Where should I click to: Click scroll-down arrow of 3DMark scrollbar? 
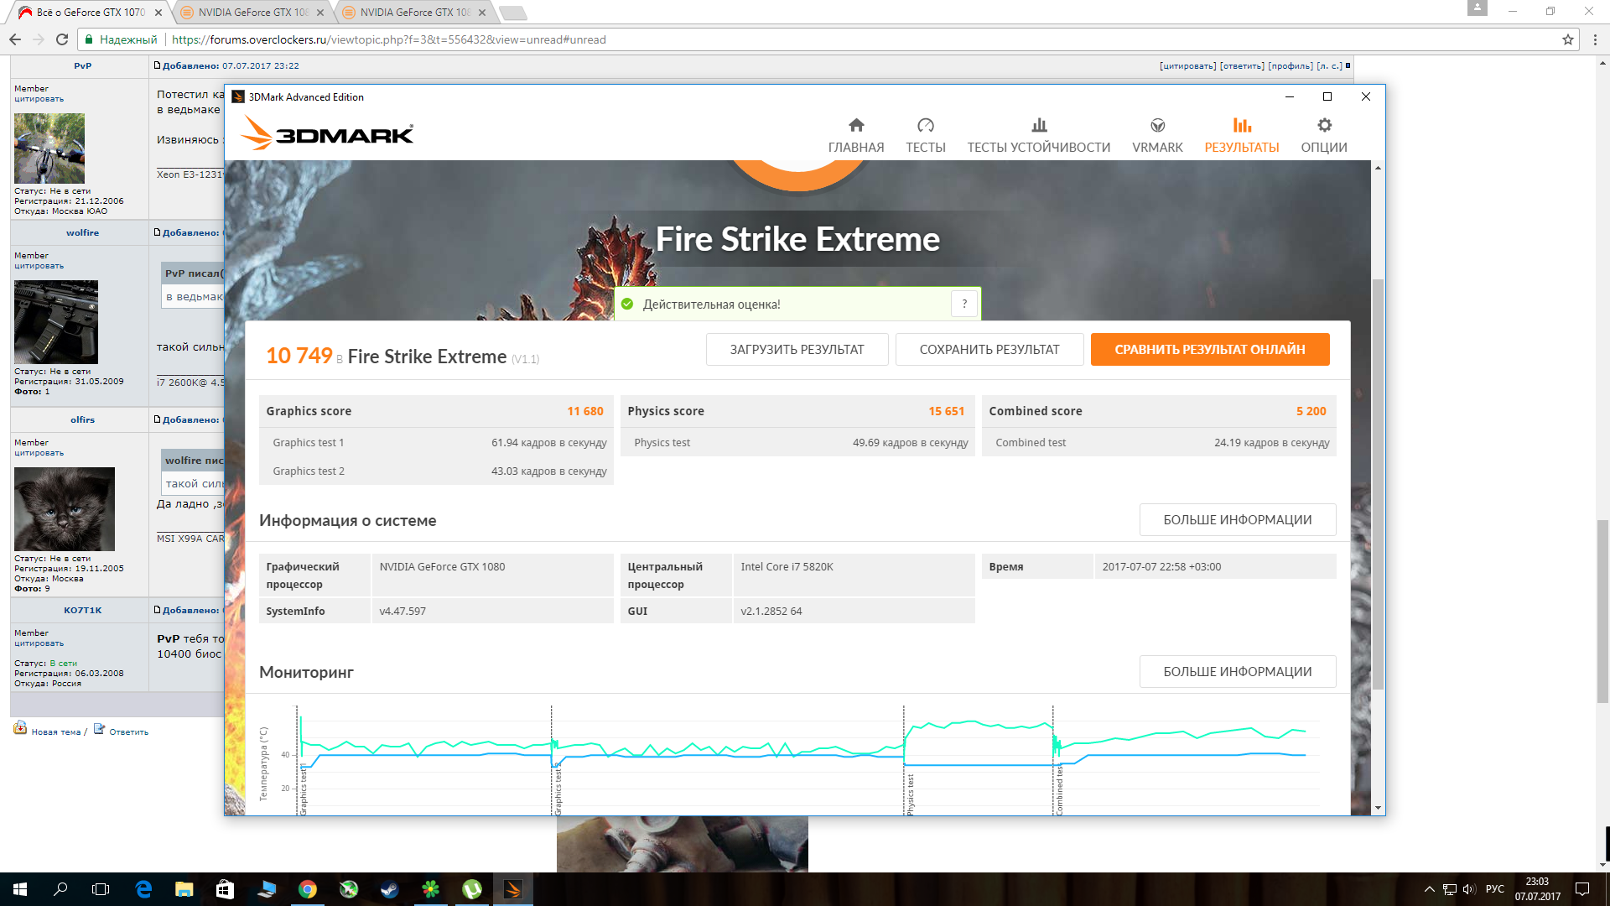[x=1378, y=808]
